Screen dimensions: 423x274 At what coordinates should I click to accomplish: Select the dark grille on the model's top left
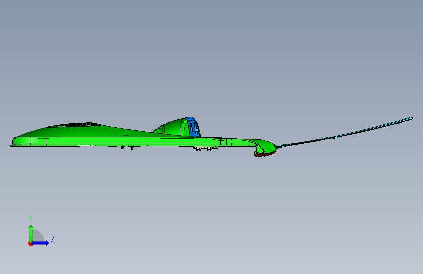pyautogui.click(x=75, y=125)
